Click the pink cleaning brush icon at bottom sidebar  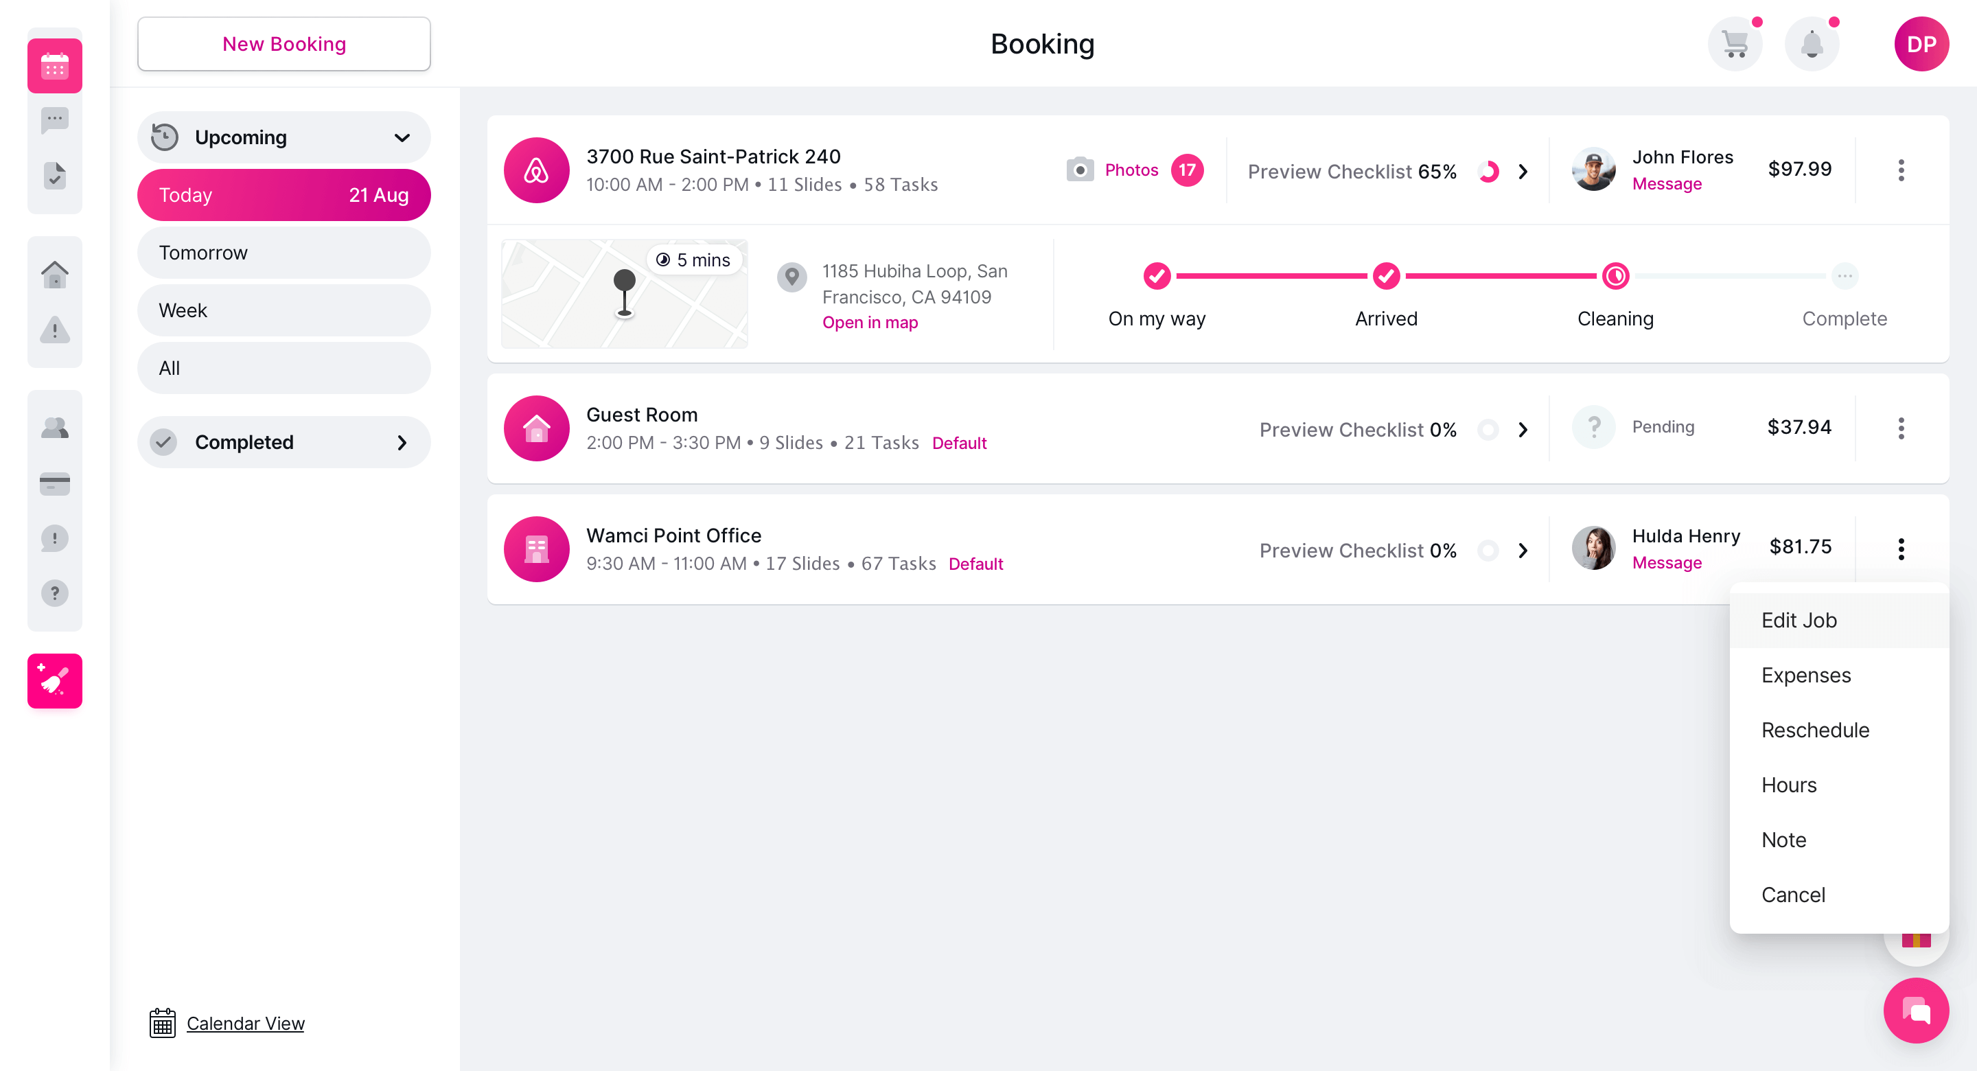pos(54,680)
